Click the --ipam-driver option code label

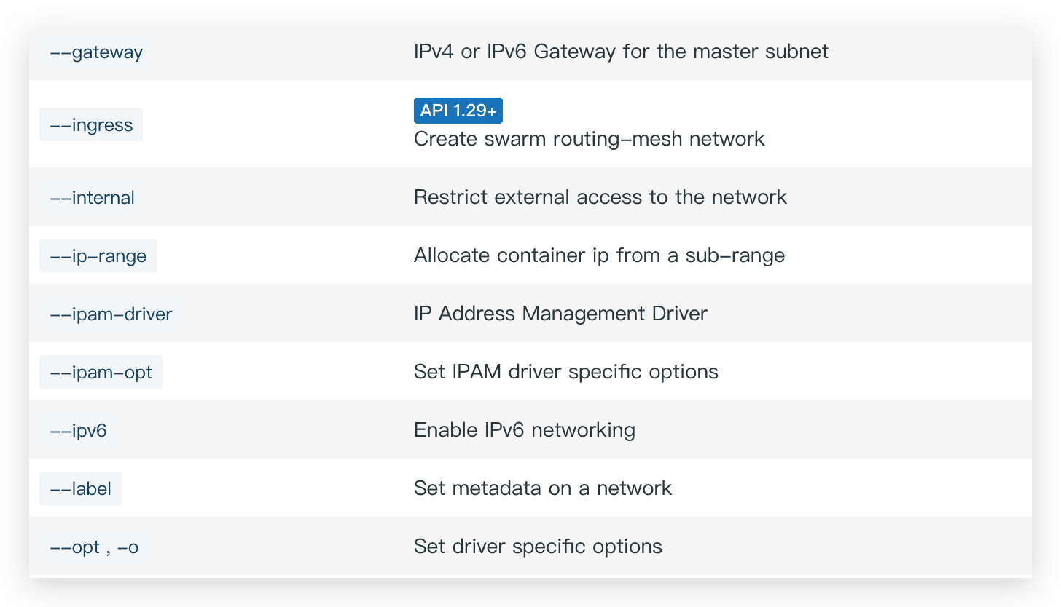(x=111, y=314)
